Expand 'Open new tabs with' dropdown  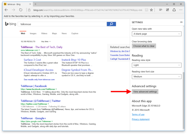click(x=157, y=34)
